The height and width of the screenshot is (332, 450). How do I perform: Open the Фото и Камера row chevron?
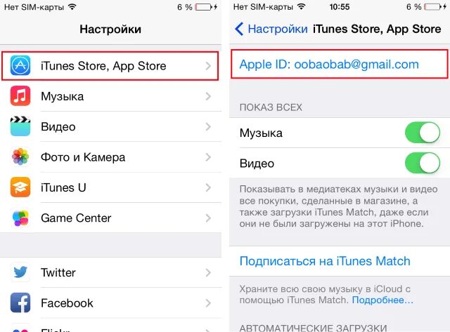click(208, 157)
